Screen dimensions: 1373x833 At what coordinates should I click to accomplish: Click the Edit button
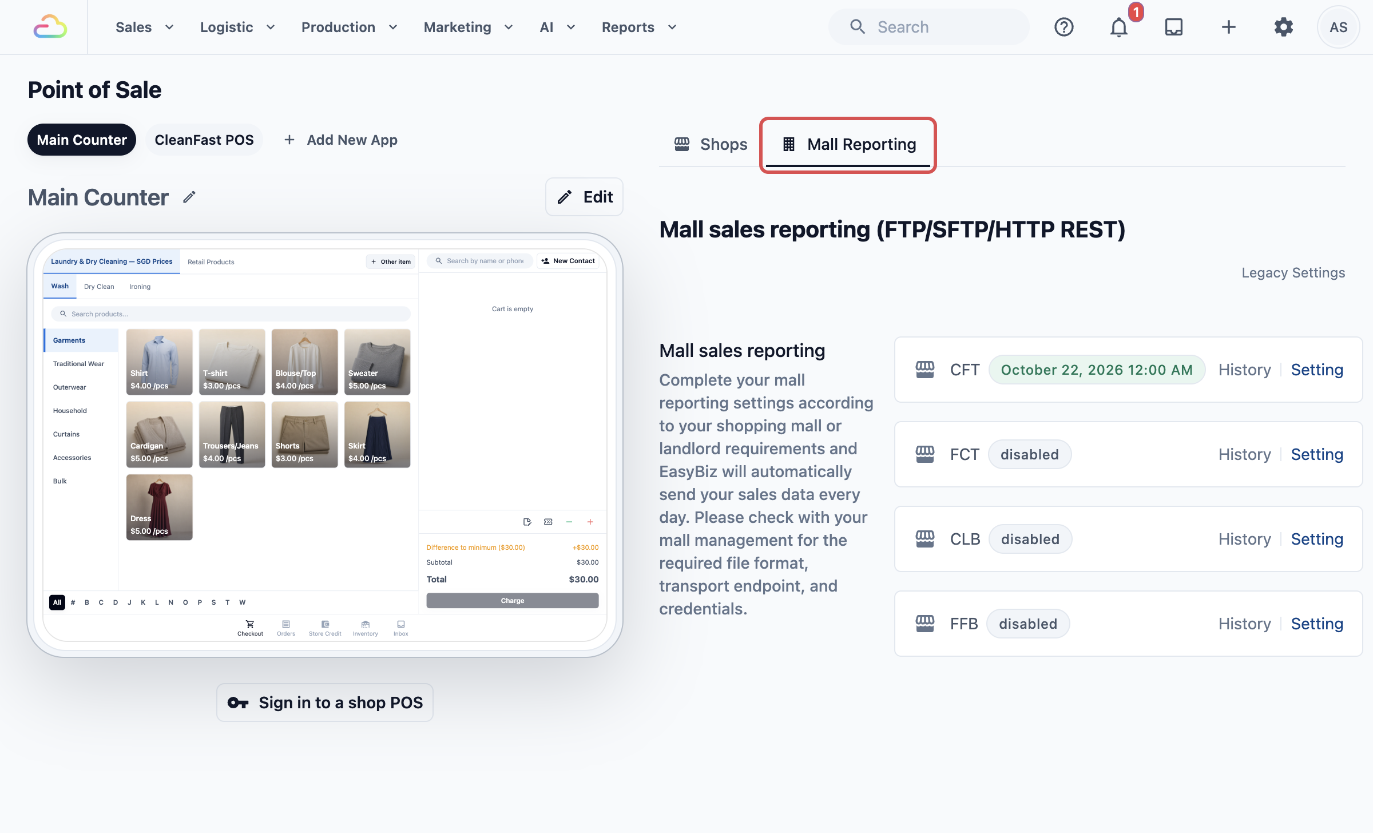(x=584, y=197)
